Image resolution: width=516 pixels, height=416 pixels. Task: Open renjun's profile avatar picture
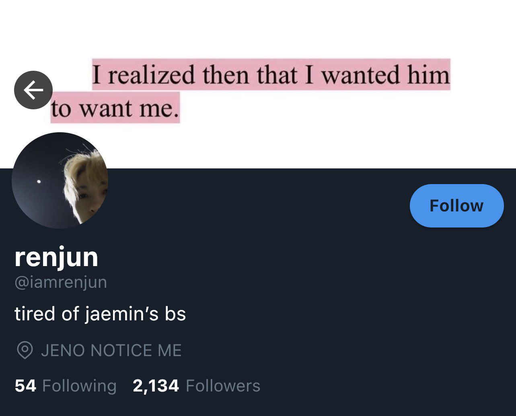[x=60, y=180]
